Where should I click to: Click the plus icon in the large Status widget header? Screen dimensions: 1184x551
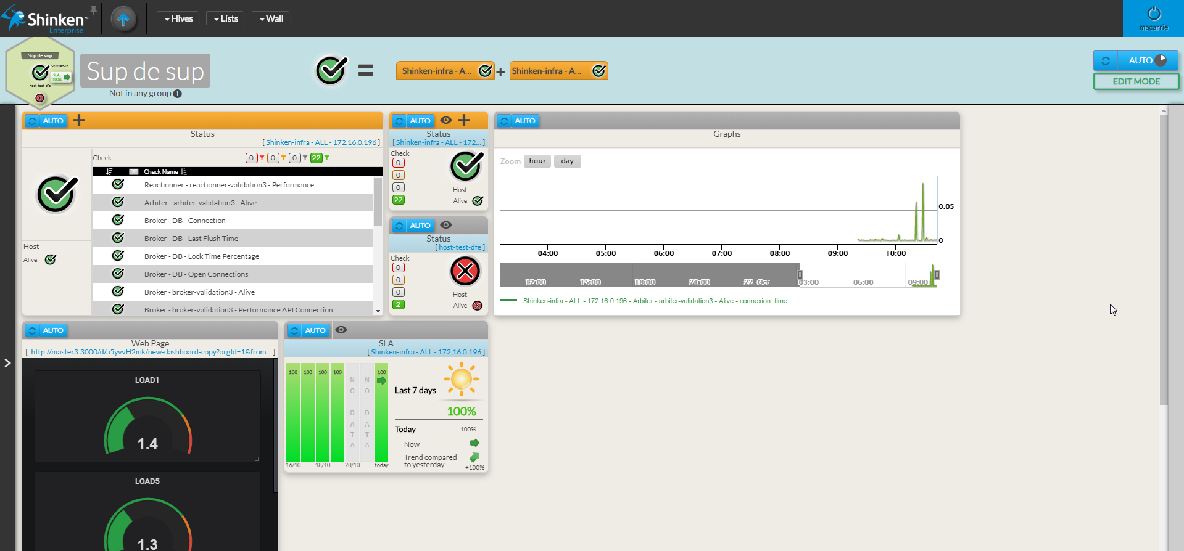tap(79, 121)
